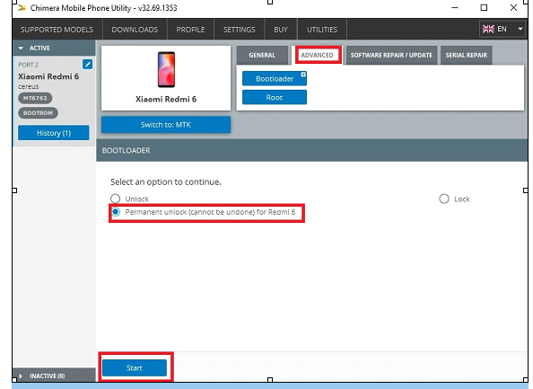This screenshot has width=533, height=389.
Task: Open the PROFILE menu
Action: (190, 30)
